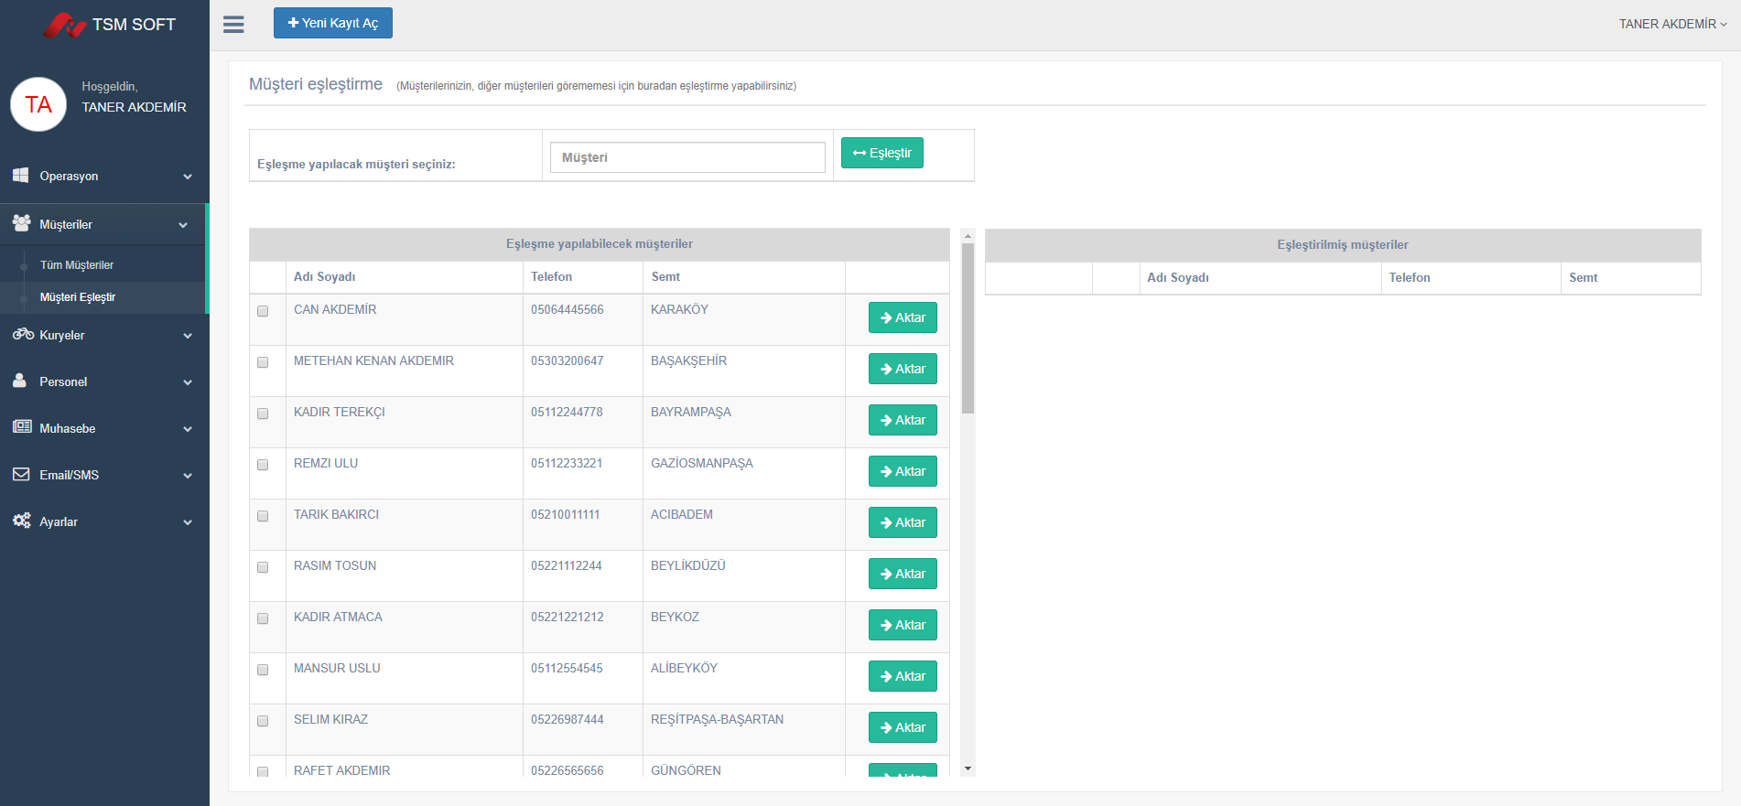Viewport: 1741px width, 806px height.
Task: Click the hamburger menu icon
Action: pos(233,25)
